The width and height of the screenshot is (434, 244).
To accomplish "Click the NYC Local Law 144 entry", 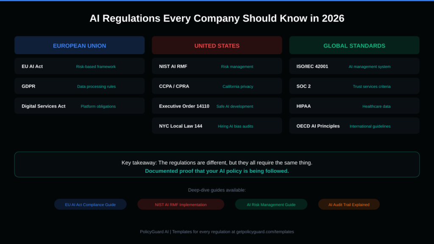I will pos(217,126).
